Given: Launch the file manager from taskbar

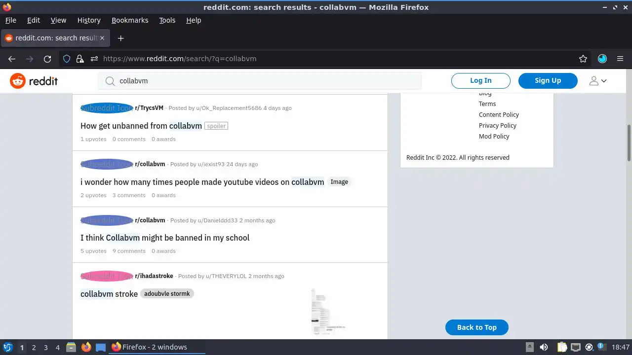Looking at the screenshot, I should click(71, 347).
